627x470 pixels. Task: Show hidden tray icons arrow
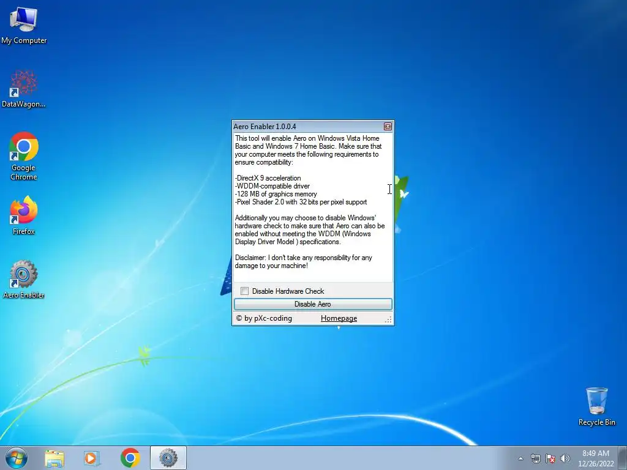(520, 458)
